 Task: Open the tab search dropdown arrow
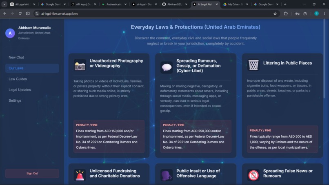tap(4, 4)
